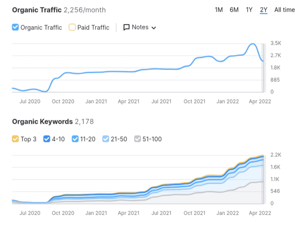
Task: Select the 1Y time range
Action: (x=249, y=10)
